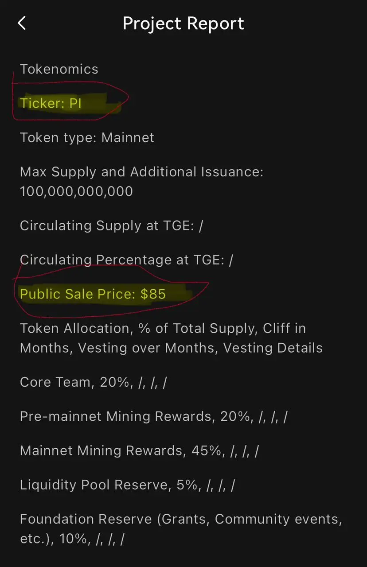Screen dimensions: 367x567
Task: Tap the back arrow icon
Action: point(22,23)
